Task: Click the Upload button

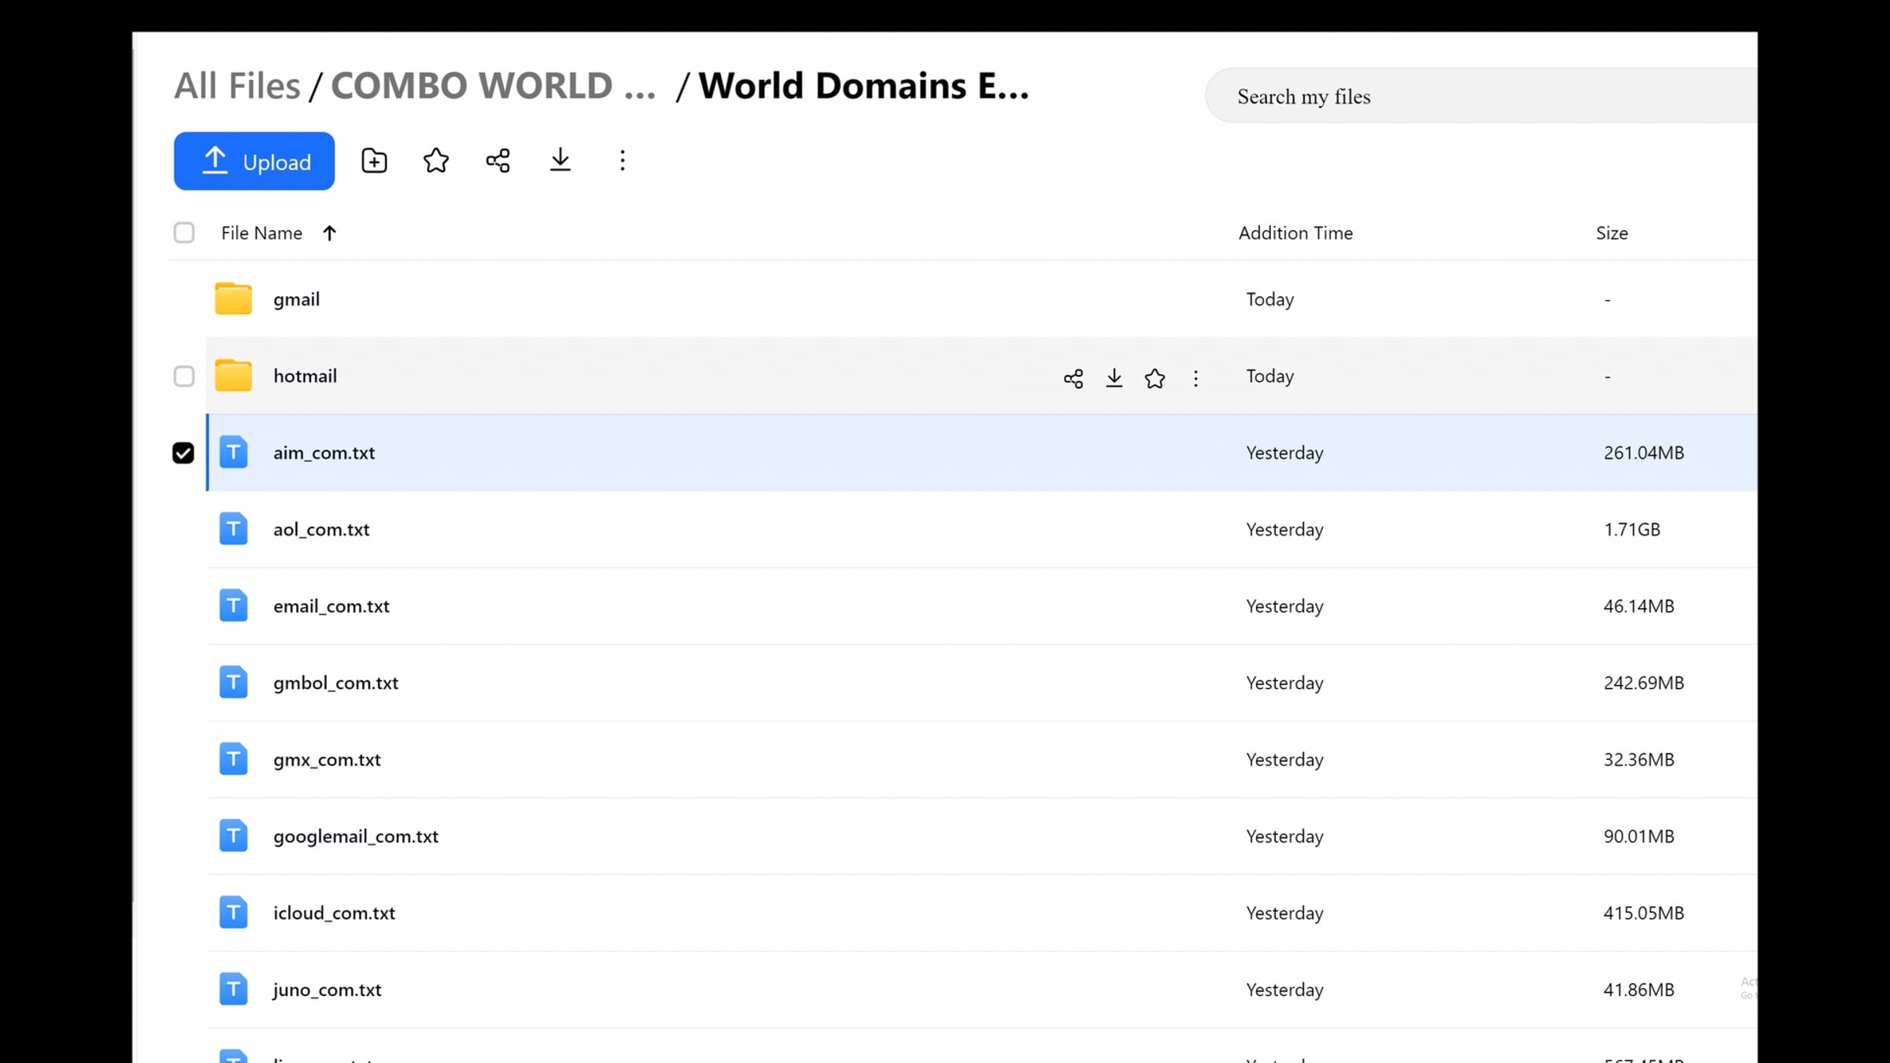Action: pyautogui.click(x=254, y=161)
